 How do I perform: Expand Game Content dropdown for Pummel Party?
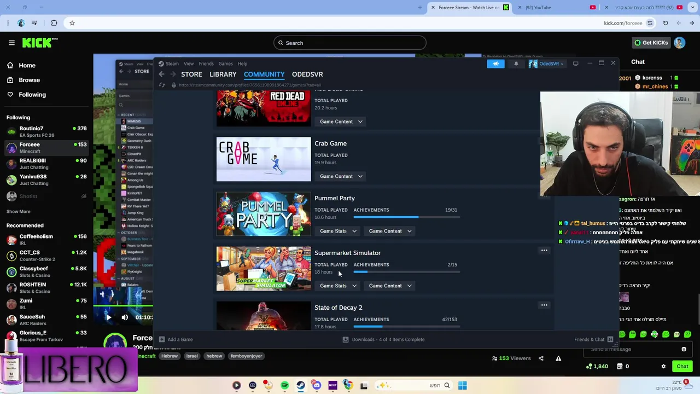click(390, 231)
